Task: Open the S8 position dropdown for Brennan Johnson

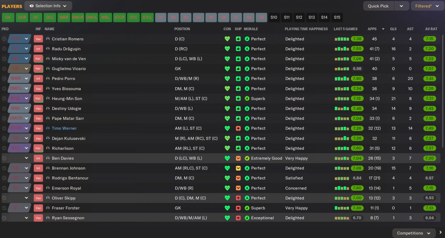Action: click(19, 168)
